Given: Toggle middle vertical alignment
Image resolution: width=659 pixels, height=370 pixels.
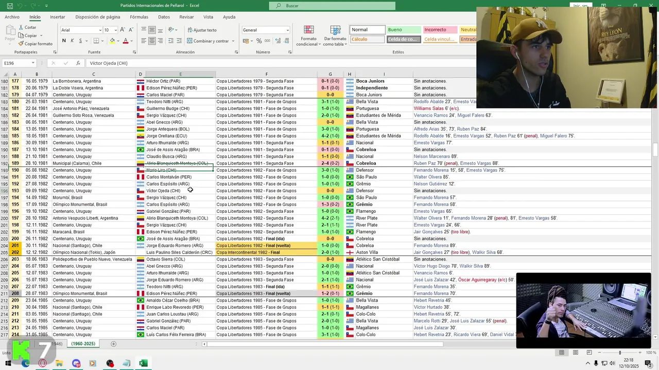Looking at the screenshot, I should pyautogui.click(x=152, y=30).
